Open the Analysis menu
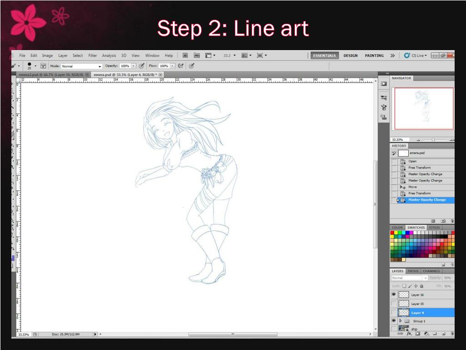Screen dimensions: 466x350 click(109, 55)
